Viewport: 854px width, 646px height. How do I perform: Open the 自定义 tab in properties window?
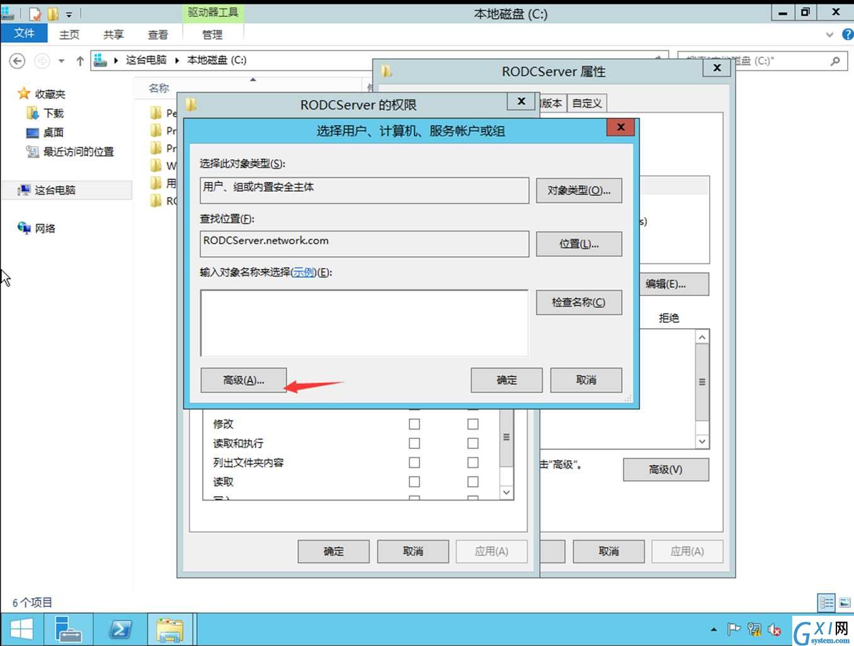coord(587,103)
